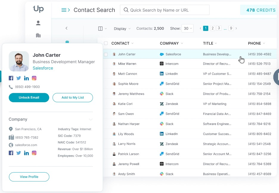Open the CONTACT column sort dropdown
The image size is (279, 193).
132,43
